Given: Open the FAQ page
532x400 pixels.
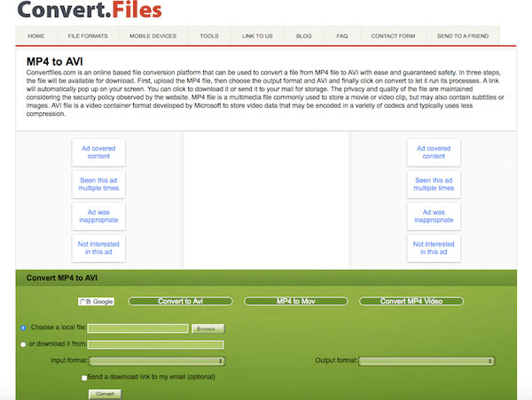Looking at the screenshot, I should [342, 36].
